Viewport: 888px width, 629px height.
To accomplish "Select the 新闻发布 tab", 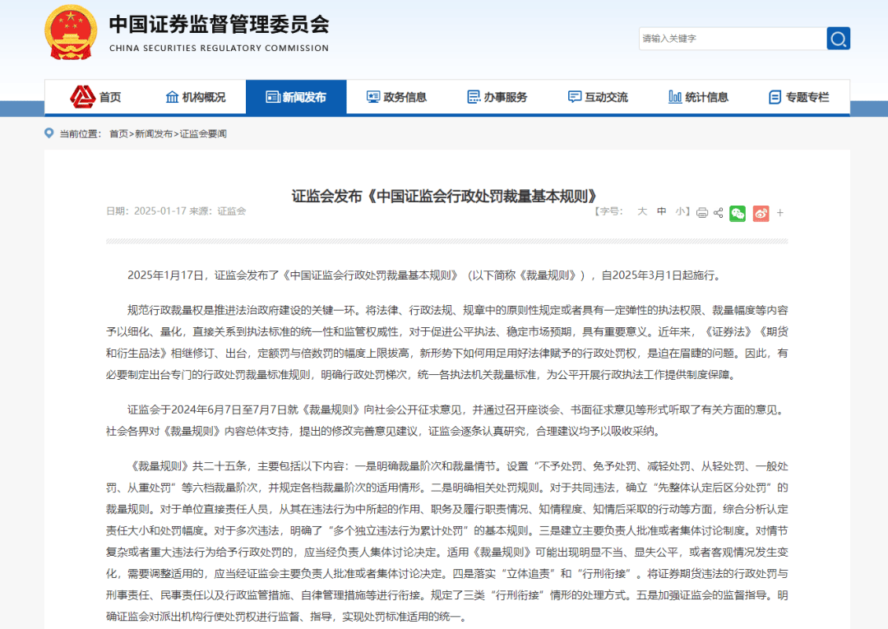I will point(296,97).
